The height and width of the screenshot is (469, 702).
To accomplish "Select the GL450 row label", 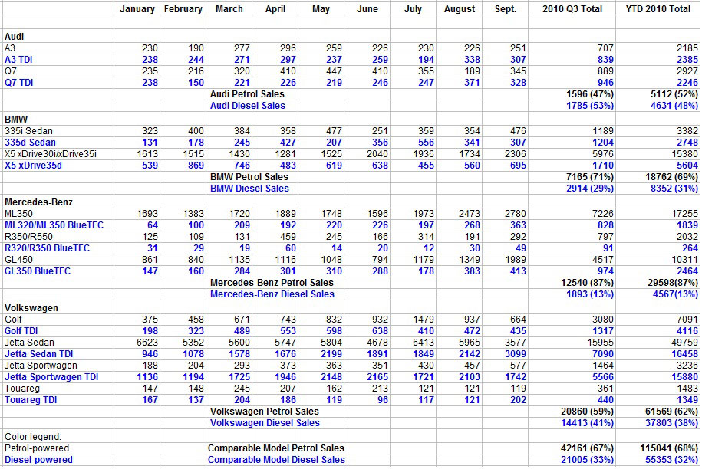I will click(18, 259).
